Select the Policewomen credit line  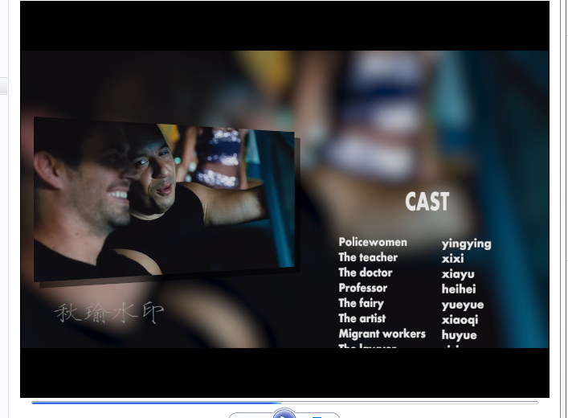[x=373, y=242]
